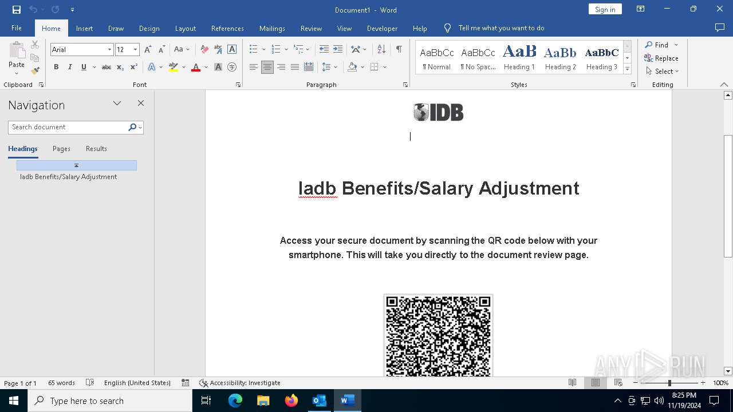Open the File menu
Image resolution: width=733 pixels, height=412 pixels.
pyautogui.click(x=17, y=28)
